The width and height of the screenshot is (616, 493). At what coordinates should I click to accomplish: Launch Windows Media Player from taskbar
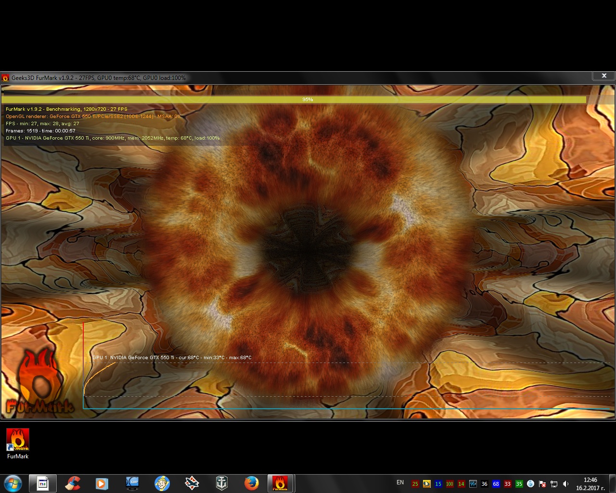[x=102, y=483]
